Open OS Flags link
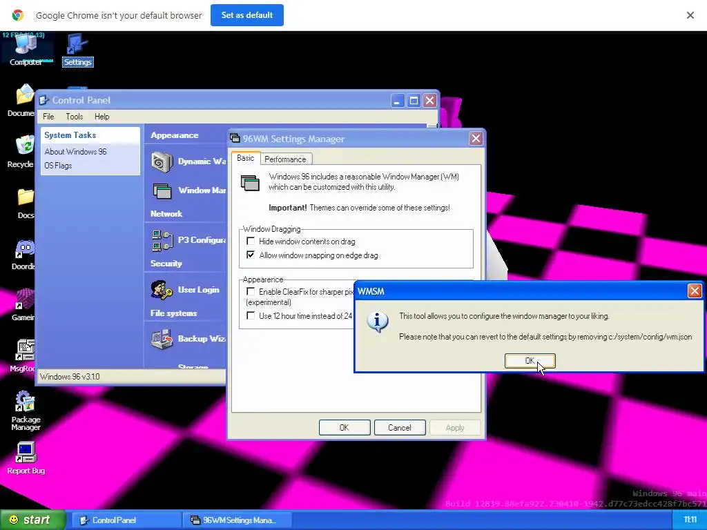 point(58,166)
